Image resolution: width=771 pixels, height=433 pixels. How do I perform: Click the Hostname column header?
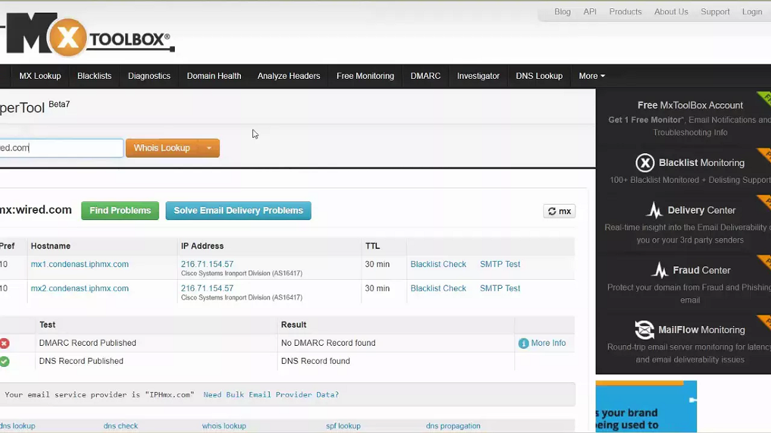pyautogui.click(x=51, y=246)
